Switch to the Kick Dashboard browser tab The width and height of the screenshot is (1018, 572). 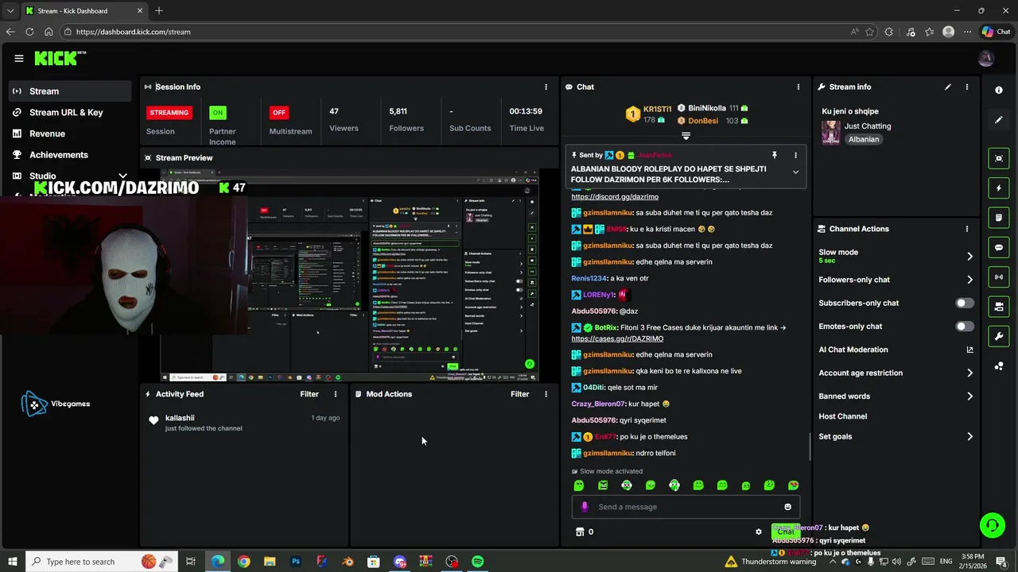(x=84, y=10)
